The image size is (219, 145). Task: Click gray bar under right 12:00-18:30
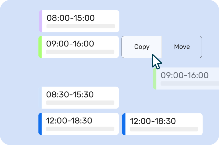[164, 129]
